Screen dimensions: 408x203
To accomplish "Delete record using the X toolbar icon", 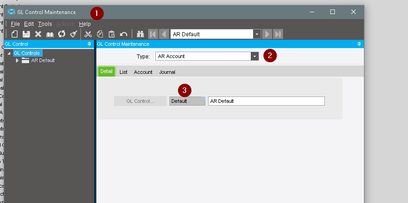I will (x=38, y=34).
